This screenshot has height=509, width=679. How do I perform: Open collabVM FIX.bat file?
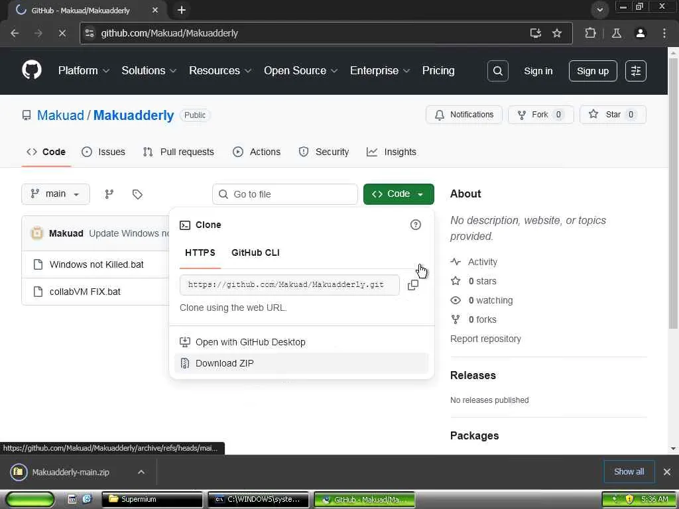[x=85, y=292]
